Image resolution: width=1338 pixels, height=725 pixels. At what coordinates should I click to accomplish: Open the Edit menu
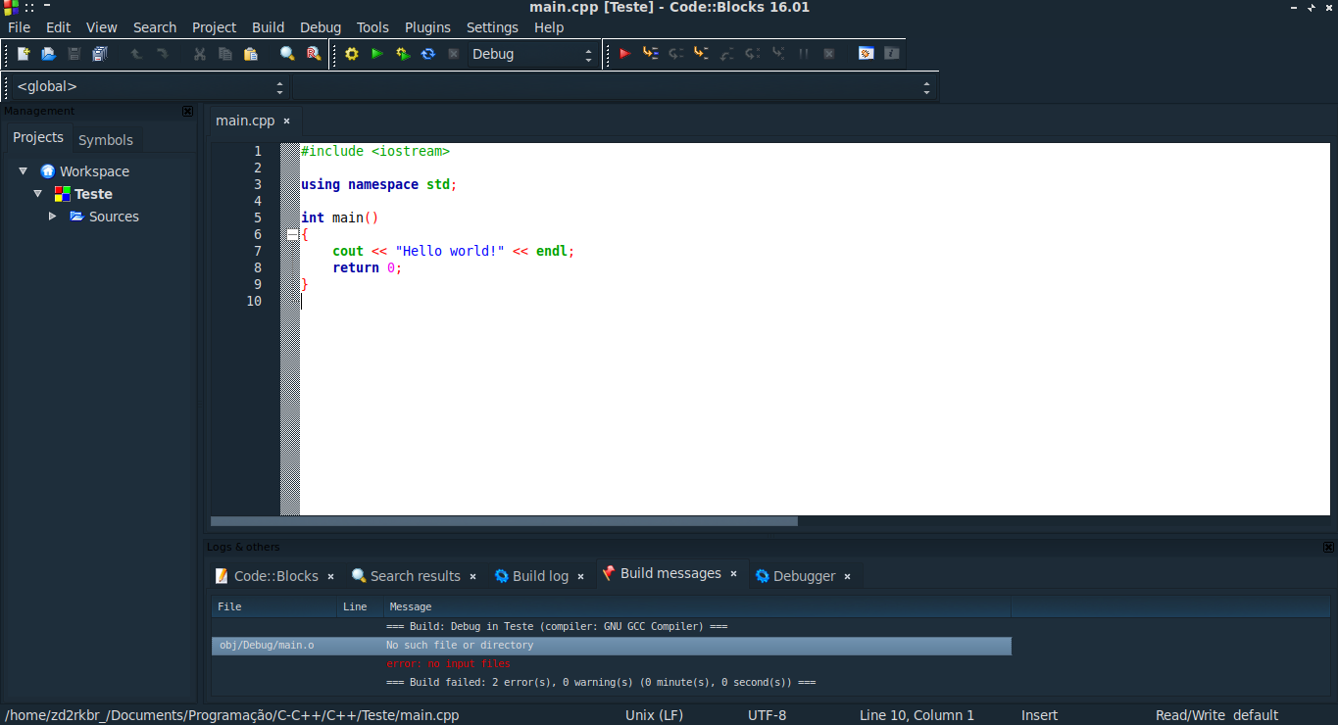pyautogui.click(x=59, y=27)
